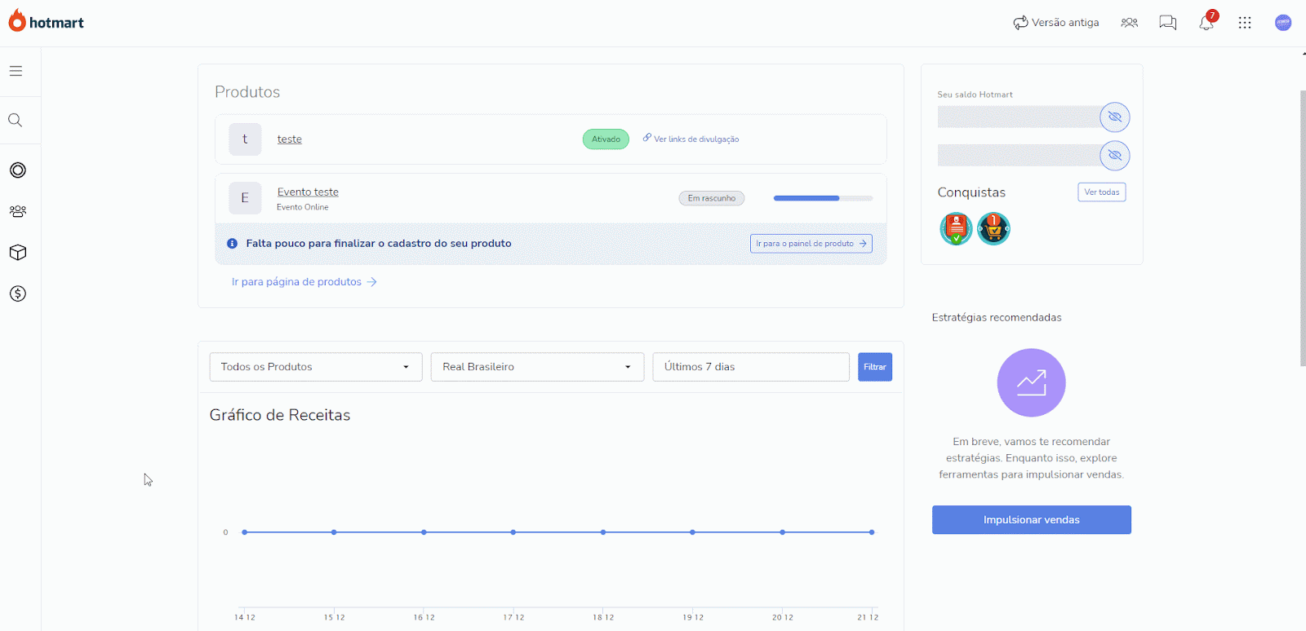Screen dimensions: 1306x631
Task: Open the hamburger menu in sidebar
Action: pos(16,71)
